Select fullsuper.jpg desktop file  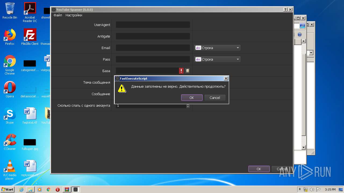30,144
